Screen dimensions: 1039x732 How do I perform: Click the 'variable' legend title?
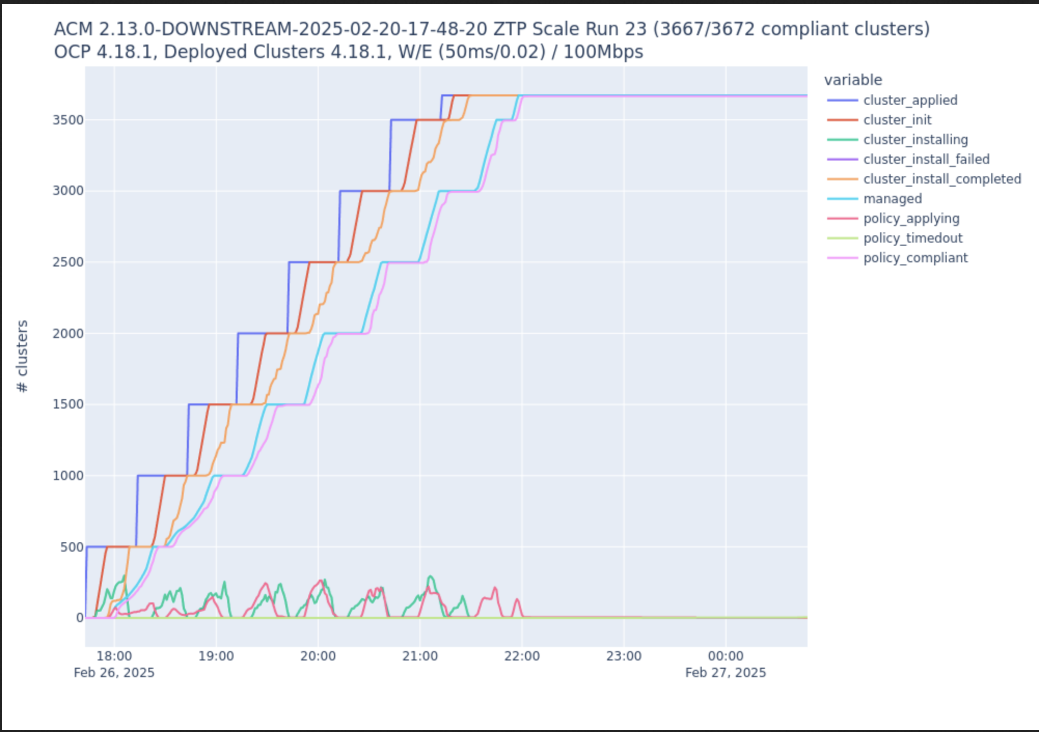(853, 80)
